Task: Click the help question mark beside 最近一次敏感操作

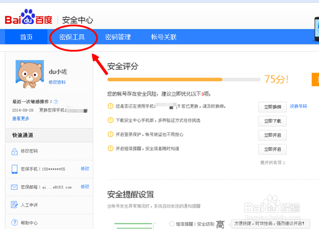Action: click(x=56, y=101)
